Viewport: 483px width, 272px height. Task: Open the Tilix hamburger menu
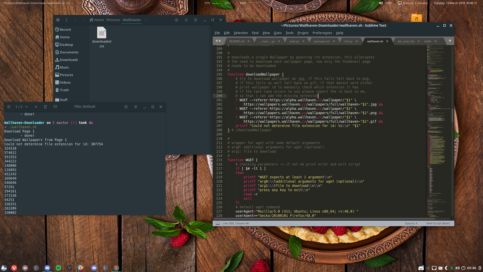pos(136,107)
